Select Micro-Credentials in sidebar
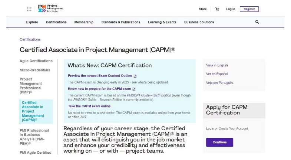Screen dimensions: 291x160 coord(35,70)
